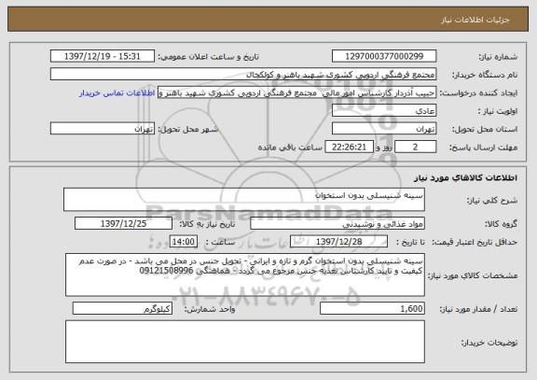Click the شهر محل تحویل field تهران
537x380 pixels.
[x=103, y=129]
